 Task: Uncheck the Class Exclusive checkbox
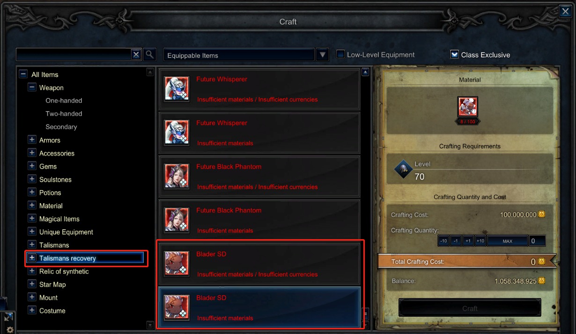[x=454, y=55]
